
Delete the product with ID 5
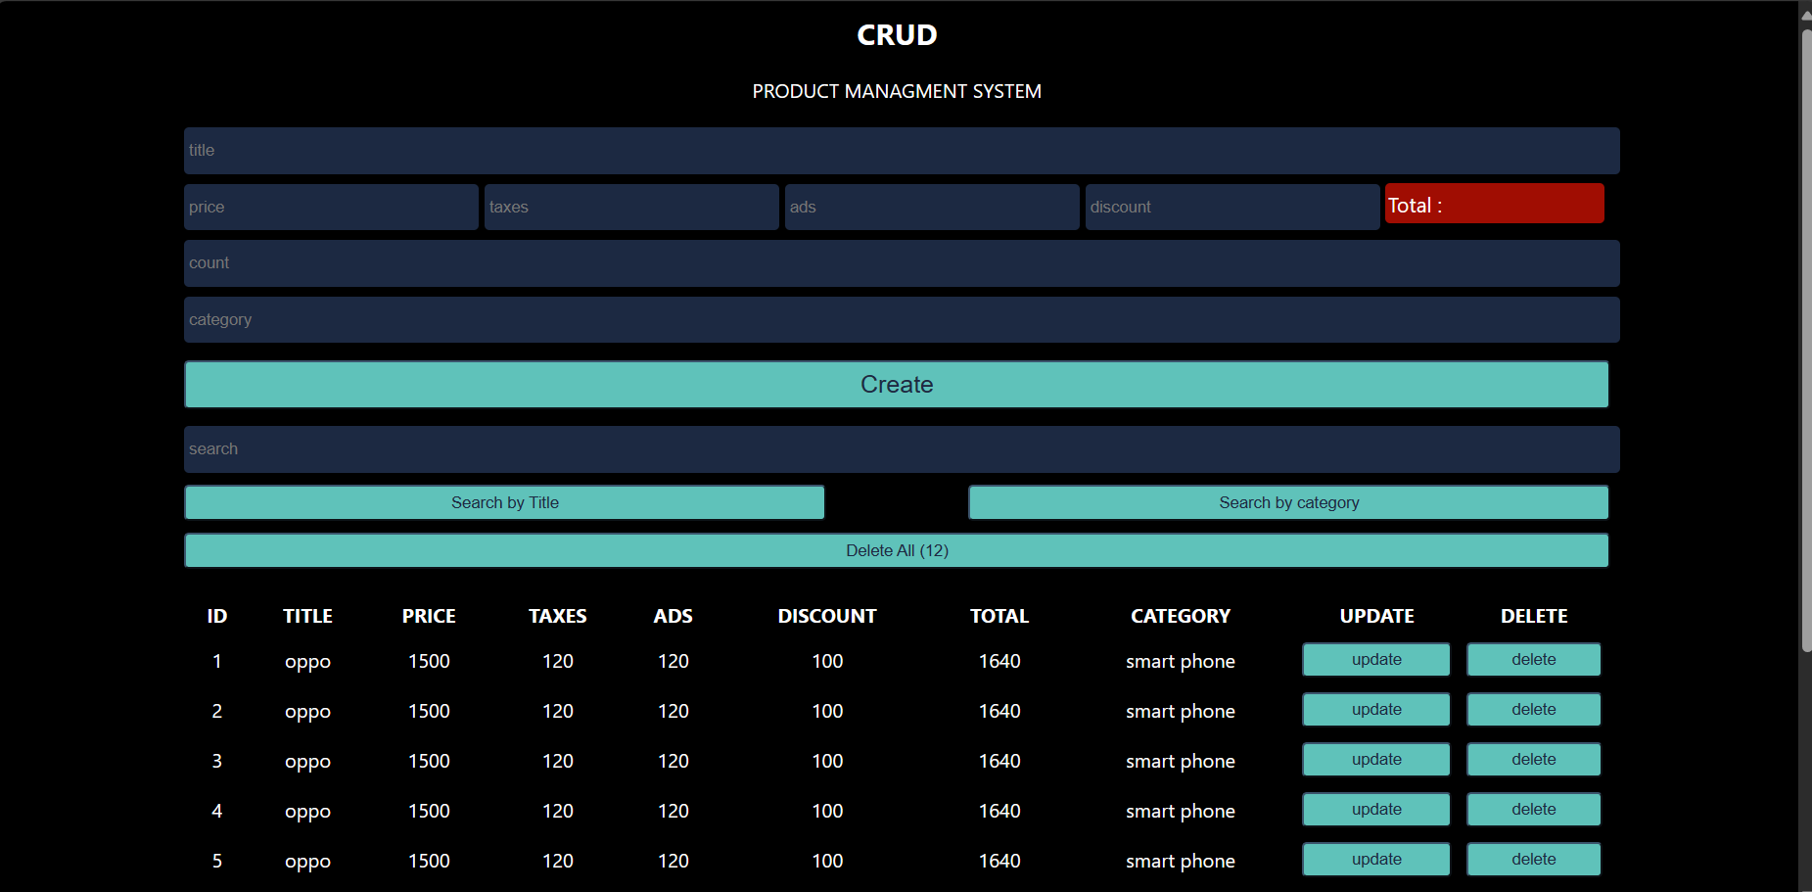point(1534,860)
